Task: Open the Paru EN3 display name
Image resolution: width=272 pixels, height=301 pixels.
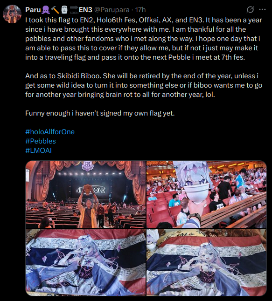Action: point(59,10)
